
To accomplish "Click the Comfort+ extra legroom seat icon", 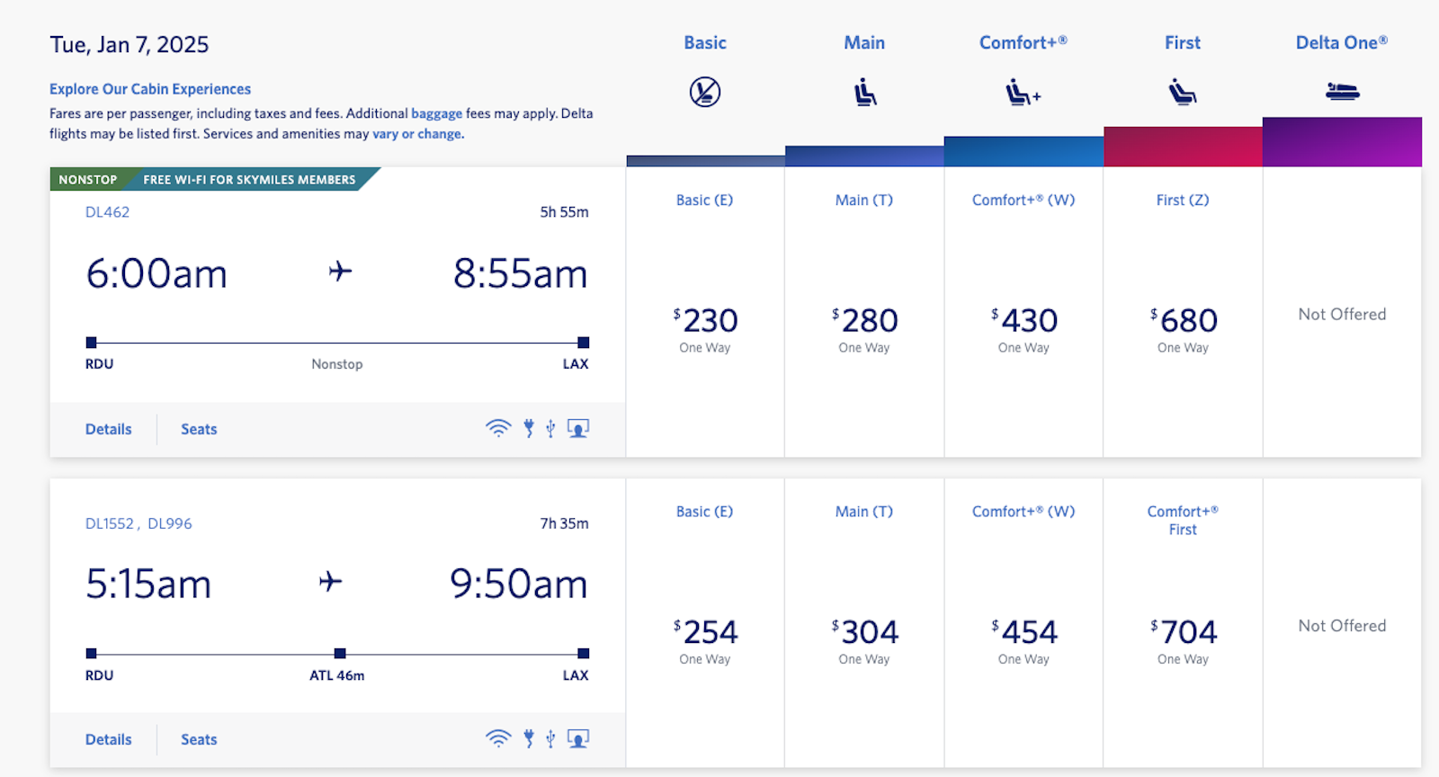I will (1023, 93).
